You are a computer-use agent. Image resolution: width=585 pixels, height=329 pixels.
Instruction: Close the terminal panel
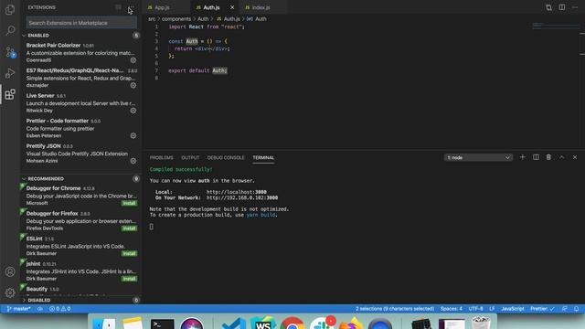(575, 157)
